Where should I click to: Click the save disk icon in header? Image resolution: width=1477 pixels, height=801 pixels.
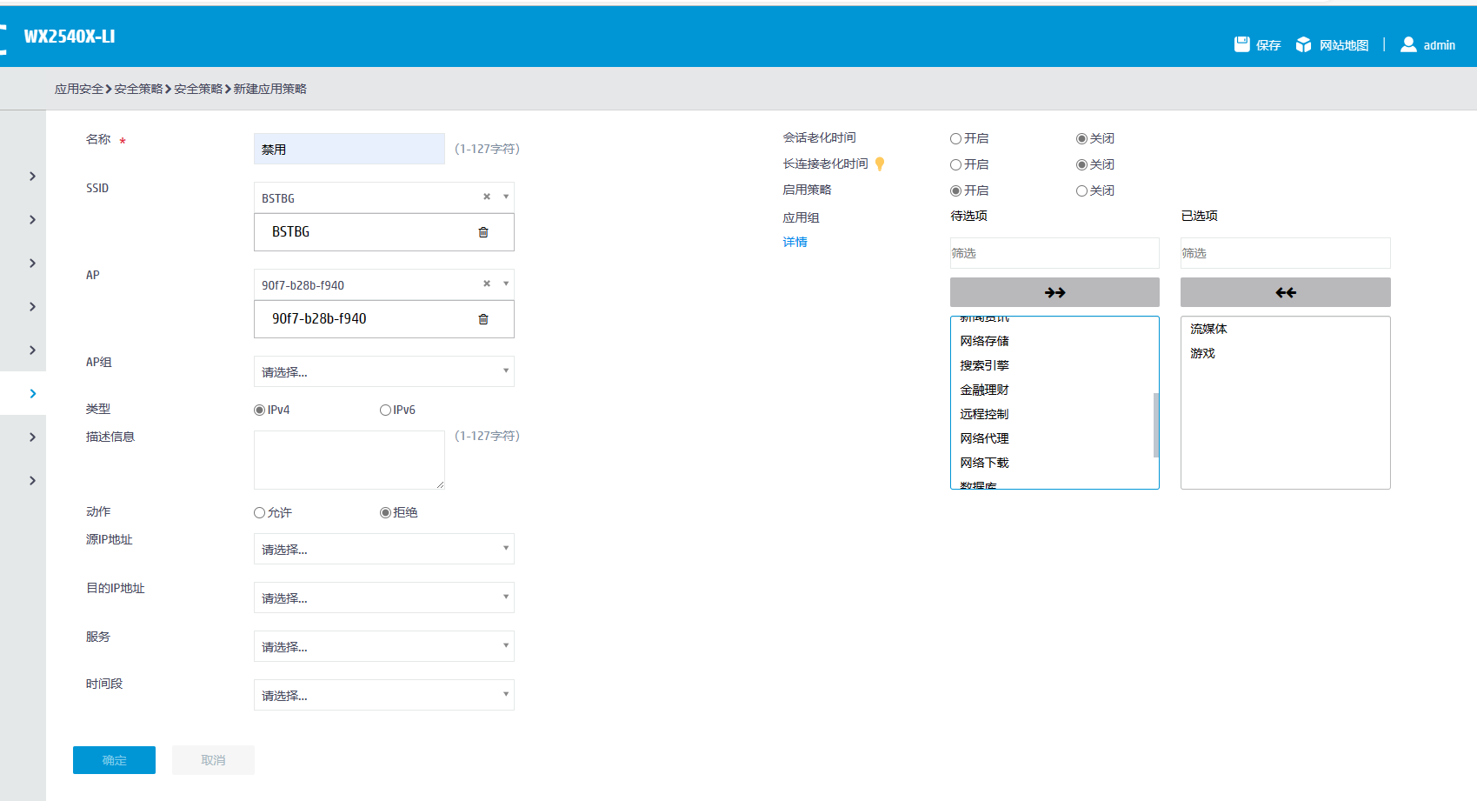1242,44
